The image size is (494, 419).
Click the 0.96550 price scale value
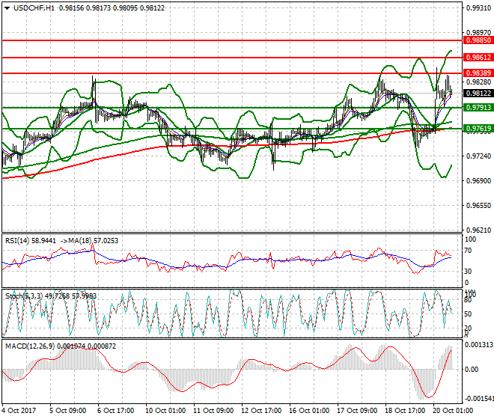point(478,206)
